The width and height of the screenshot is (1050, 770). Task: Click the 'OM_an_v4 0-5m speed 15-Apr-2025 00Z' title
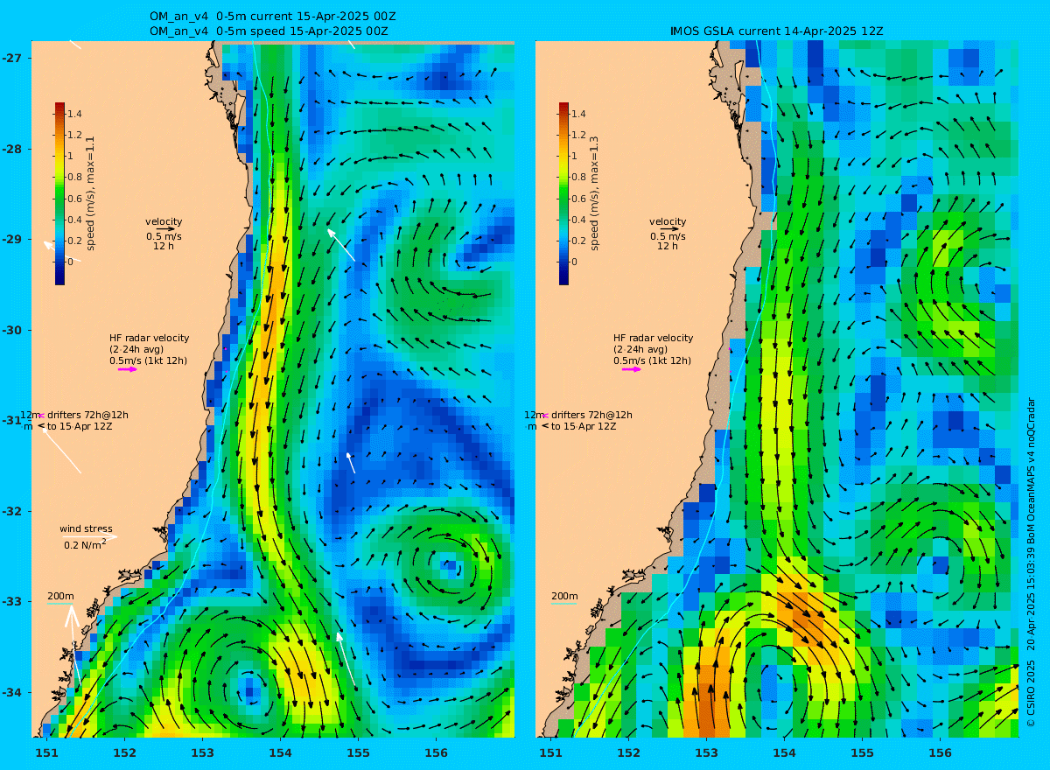click(x=269, y=31)
